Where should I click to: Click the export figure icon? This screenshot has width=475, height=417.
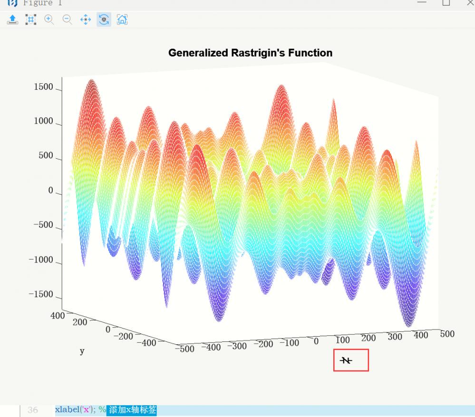pos(13,19)
